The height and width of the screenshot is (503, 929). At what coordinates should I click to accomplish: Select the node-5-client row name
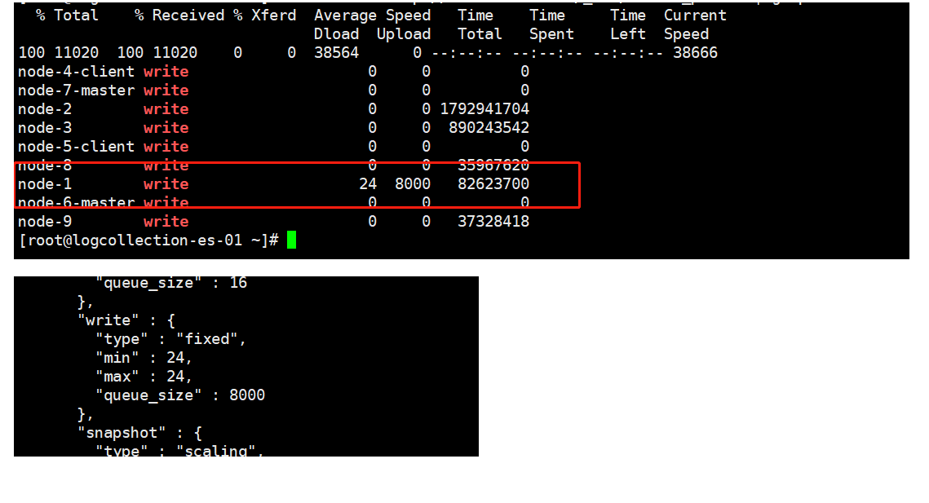(77, 147)
